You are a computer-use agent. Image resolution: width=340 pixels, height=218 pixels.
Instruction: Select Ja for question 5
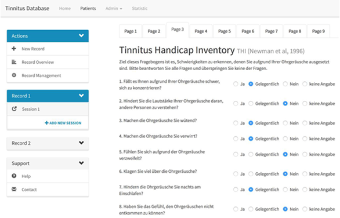pyautogui.click(x=236, y=154)
